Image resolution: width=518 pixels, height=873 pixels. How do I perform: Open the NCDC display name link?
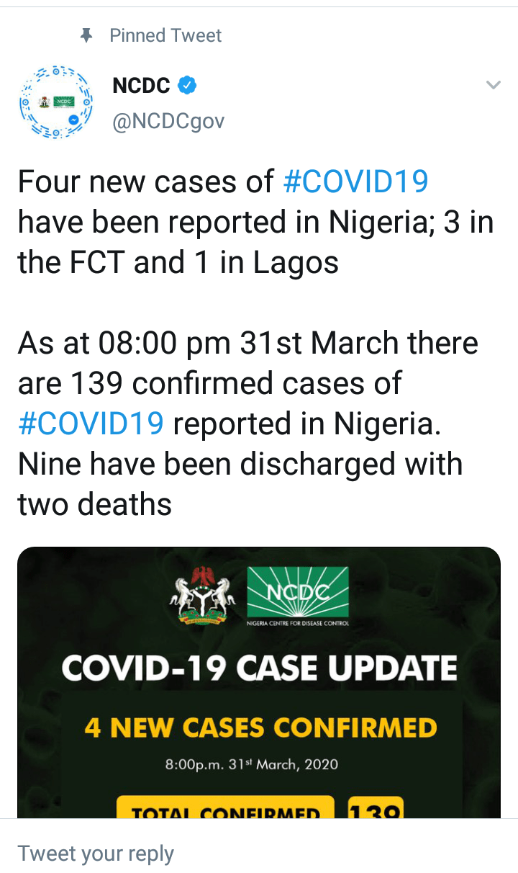[x=141, y=86]
